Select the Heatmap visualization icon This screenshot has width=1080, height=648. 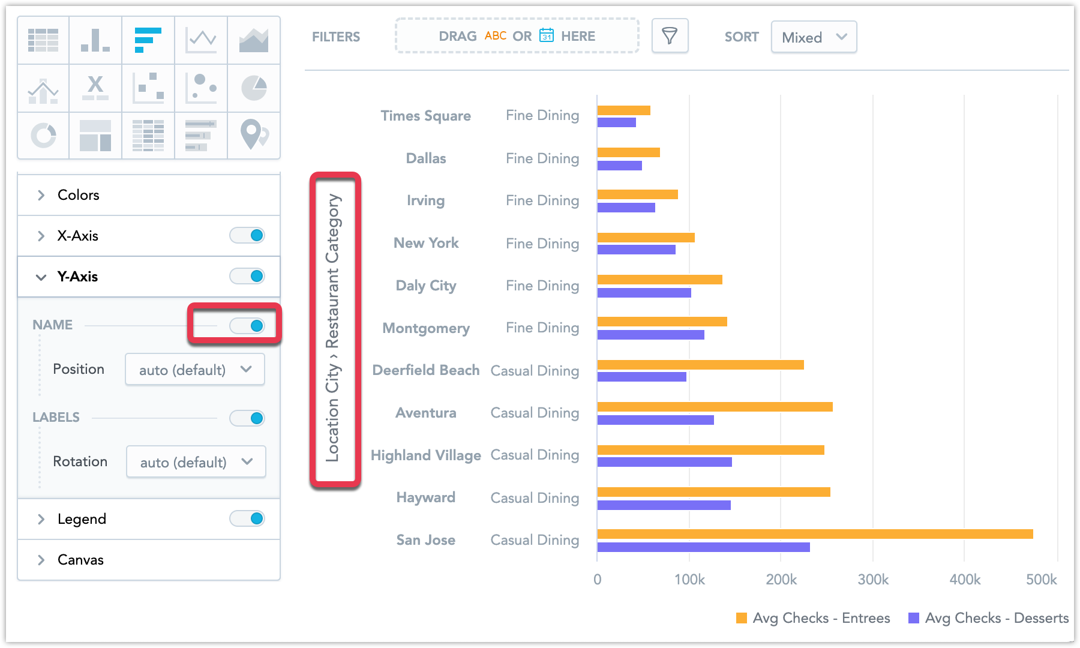tap(148, 135)
